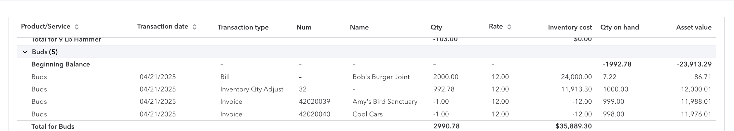Click the Total for Buds row label
The width and height of the screenshot is (734, 131).
(x=53, y=126)
